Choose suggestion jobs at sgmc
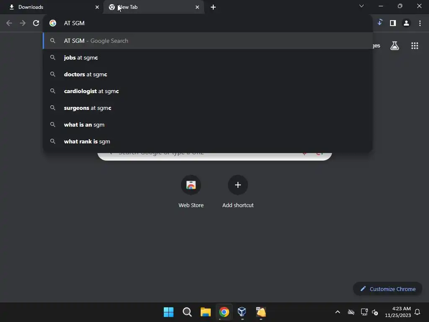 (x=207, y=57)
